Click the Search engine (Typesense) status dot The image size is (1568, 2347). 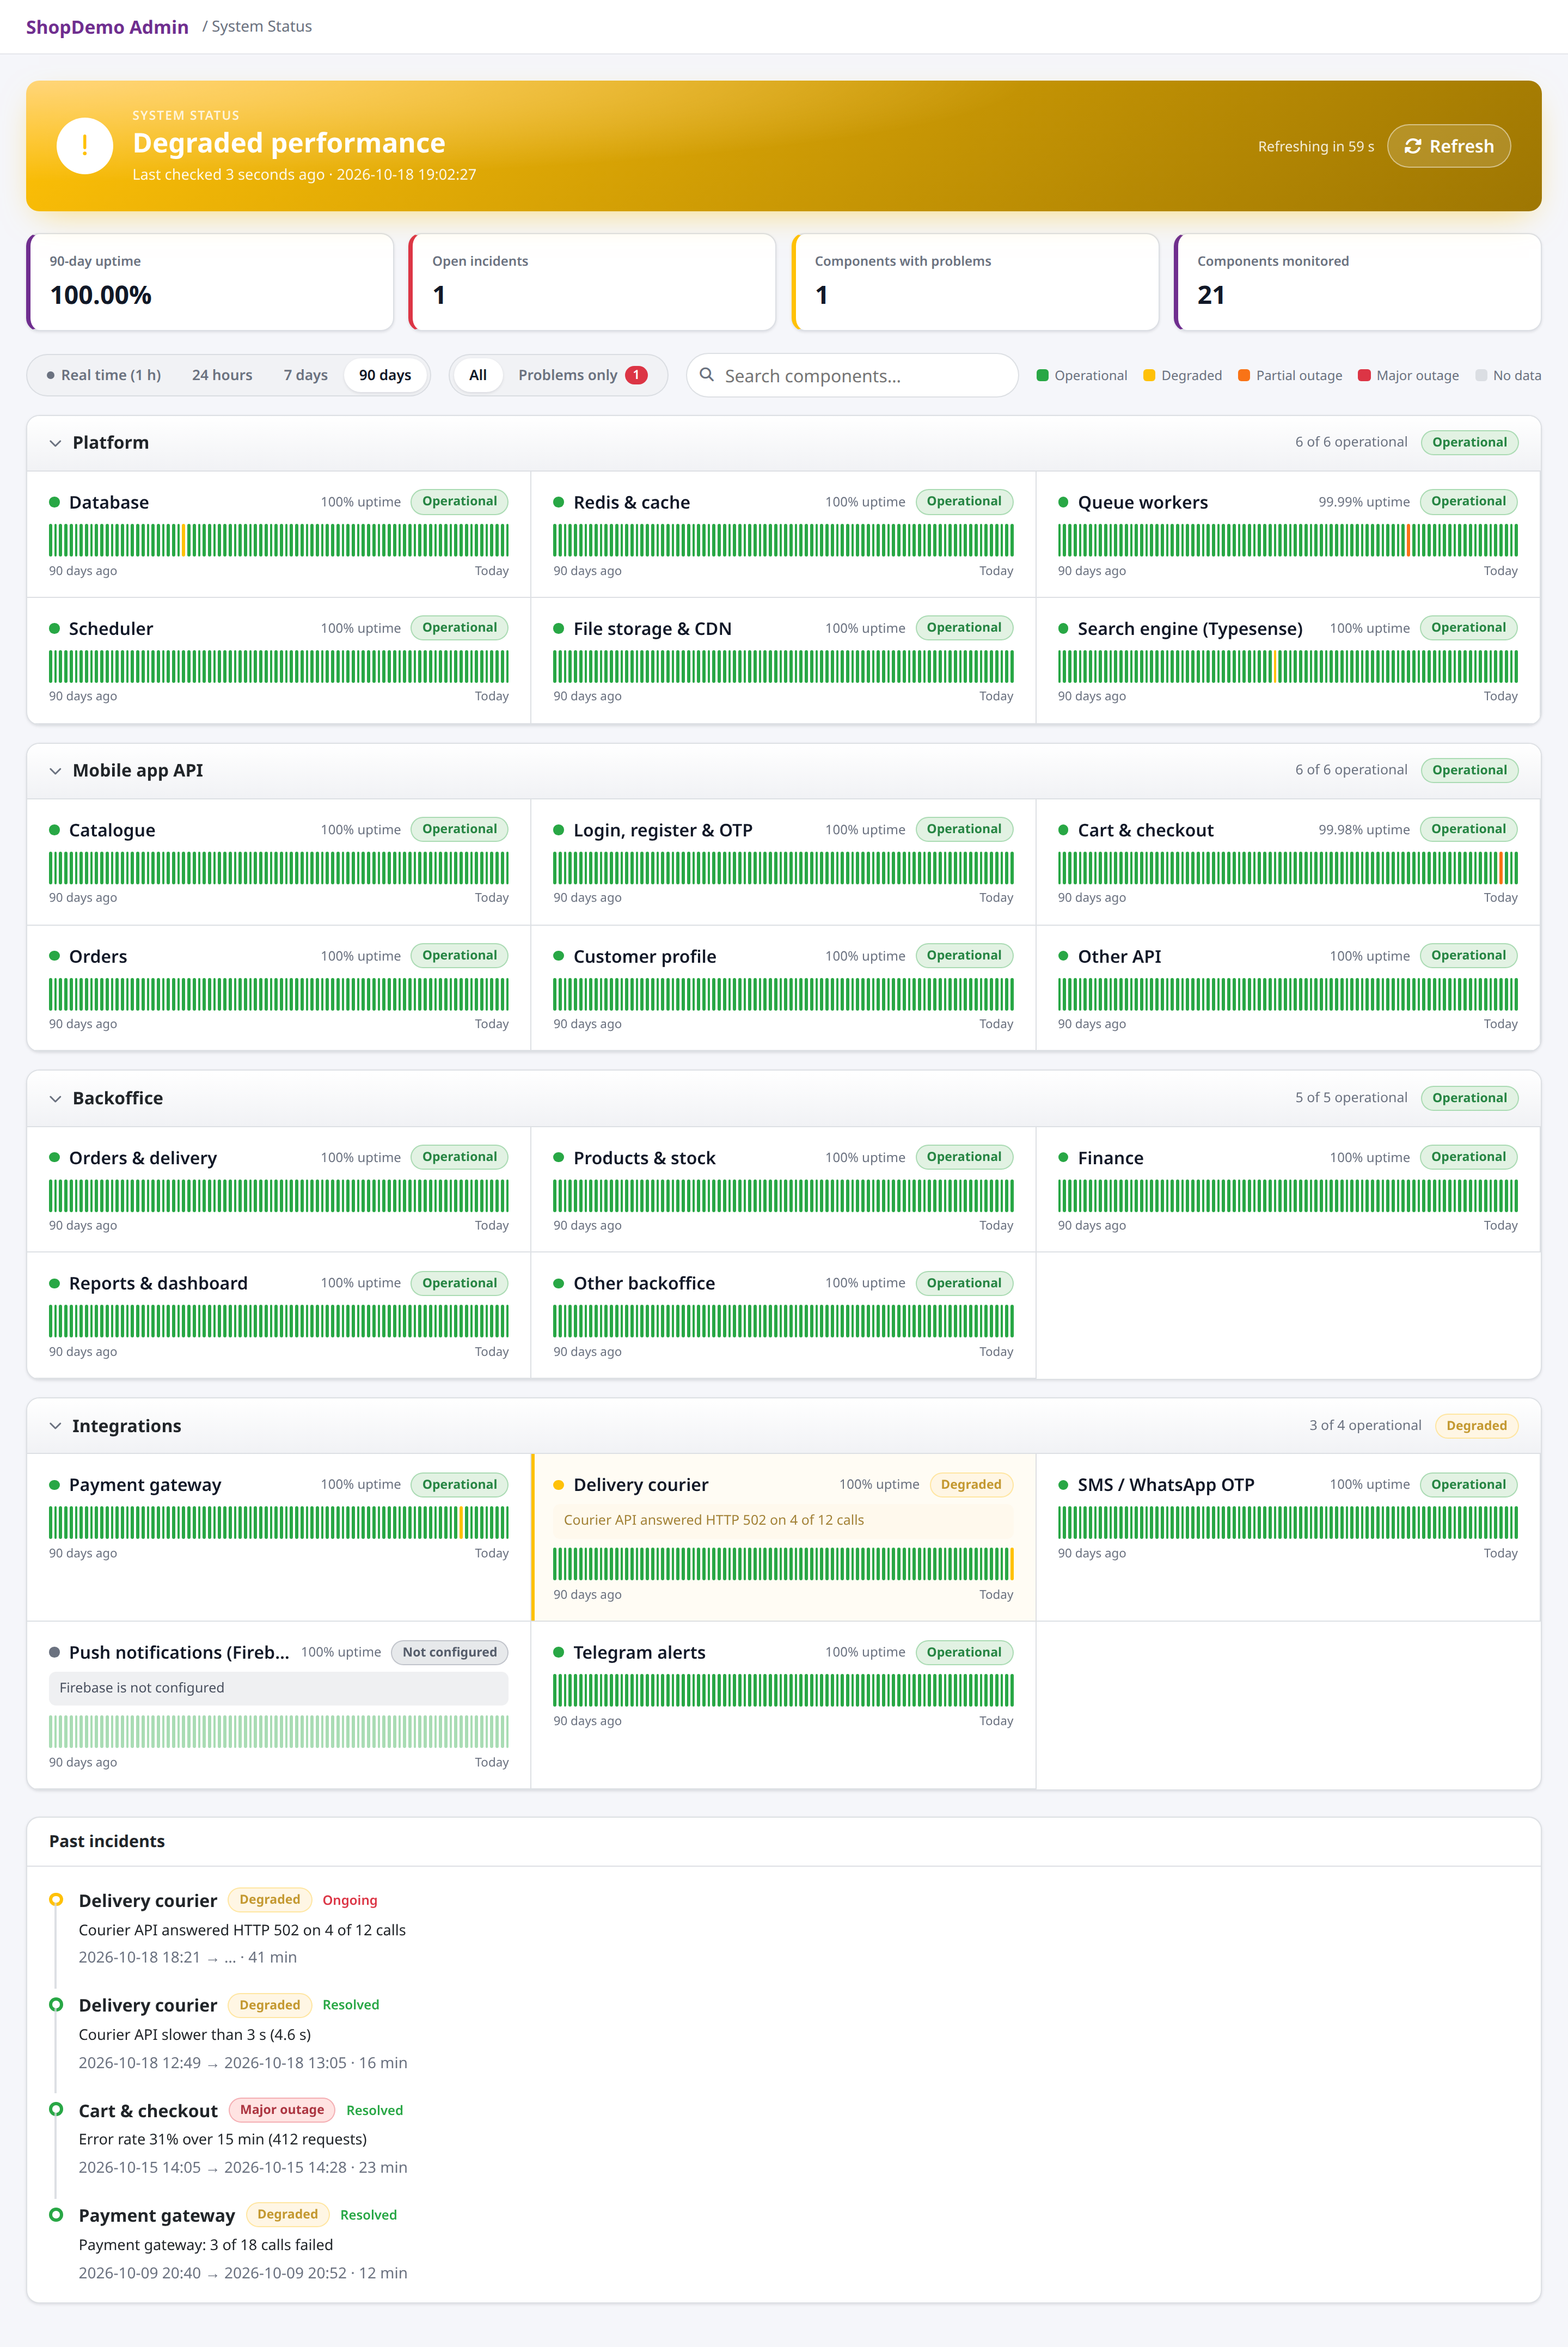(x=1064, y=629)
